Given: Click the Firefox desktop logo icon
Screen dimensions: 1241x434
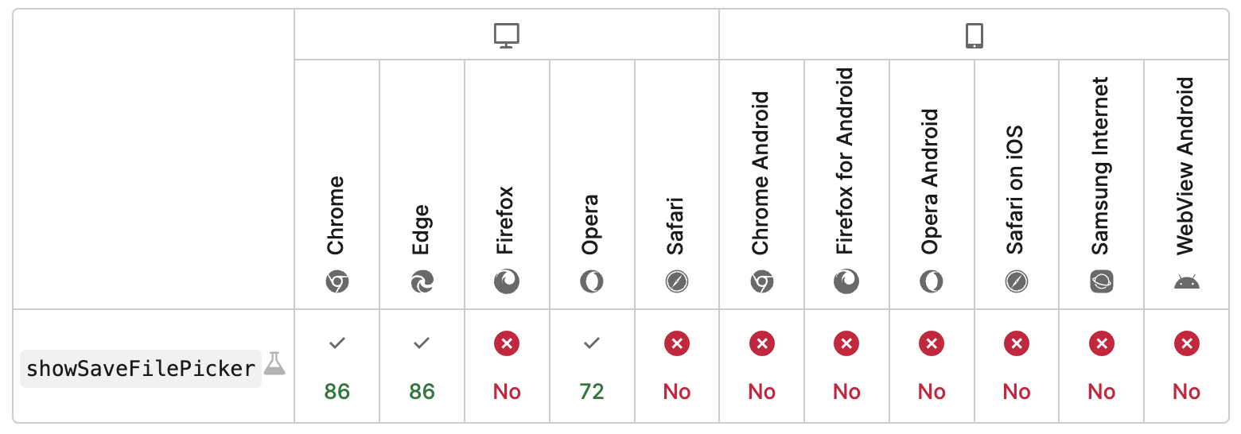Looking at the screenshot, I should [507, 281].
